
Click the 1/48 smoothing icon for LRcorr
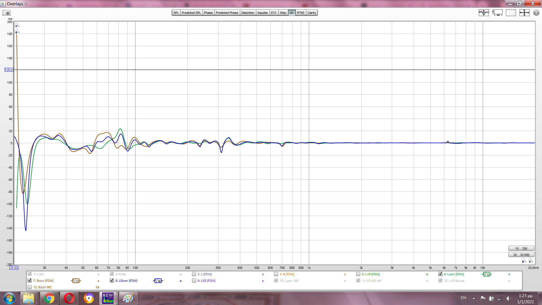158,281
